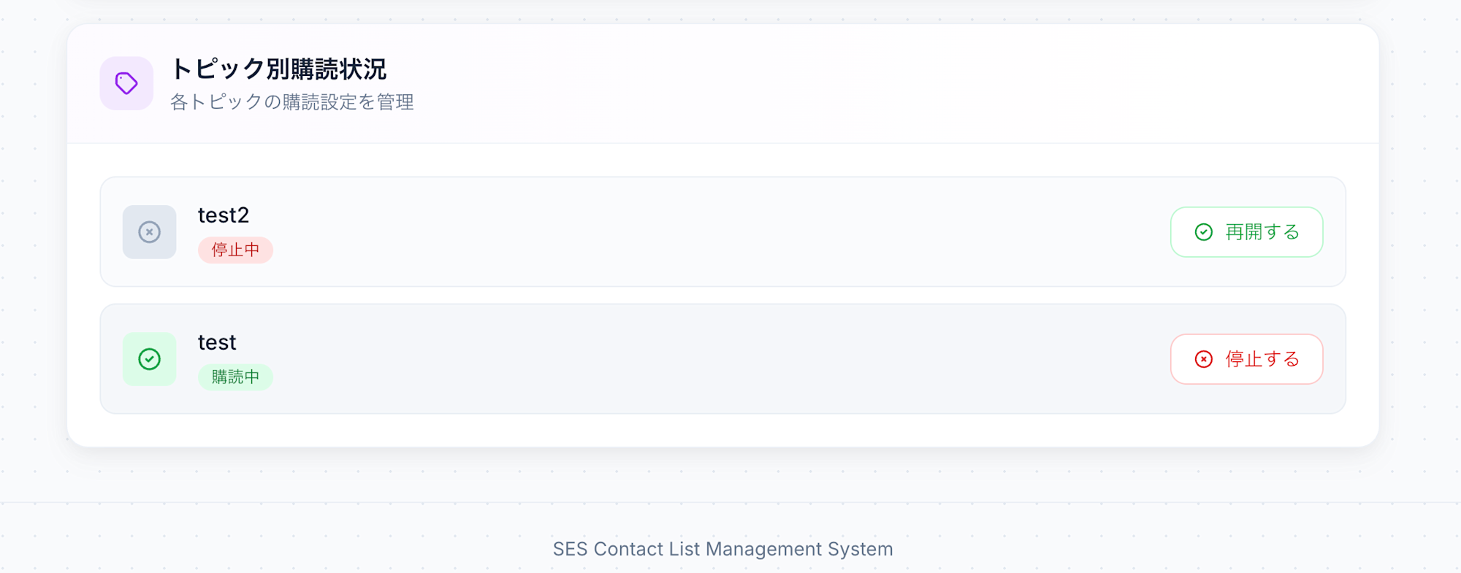Click blank header area right of the heading
This screenshot has height=573, width=1461.
877,83
